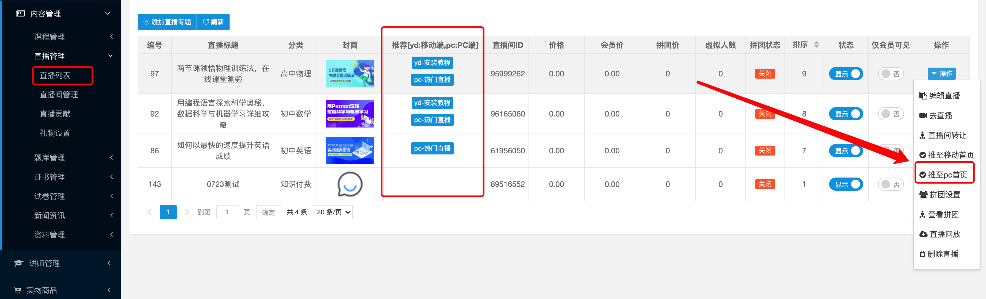Click the 去直播 camera icon
This screenshot has height=299, width=986.
pyautogui.click(x=923, y=115)
